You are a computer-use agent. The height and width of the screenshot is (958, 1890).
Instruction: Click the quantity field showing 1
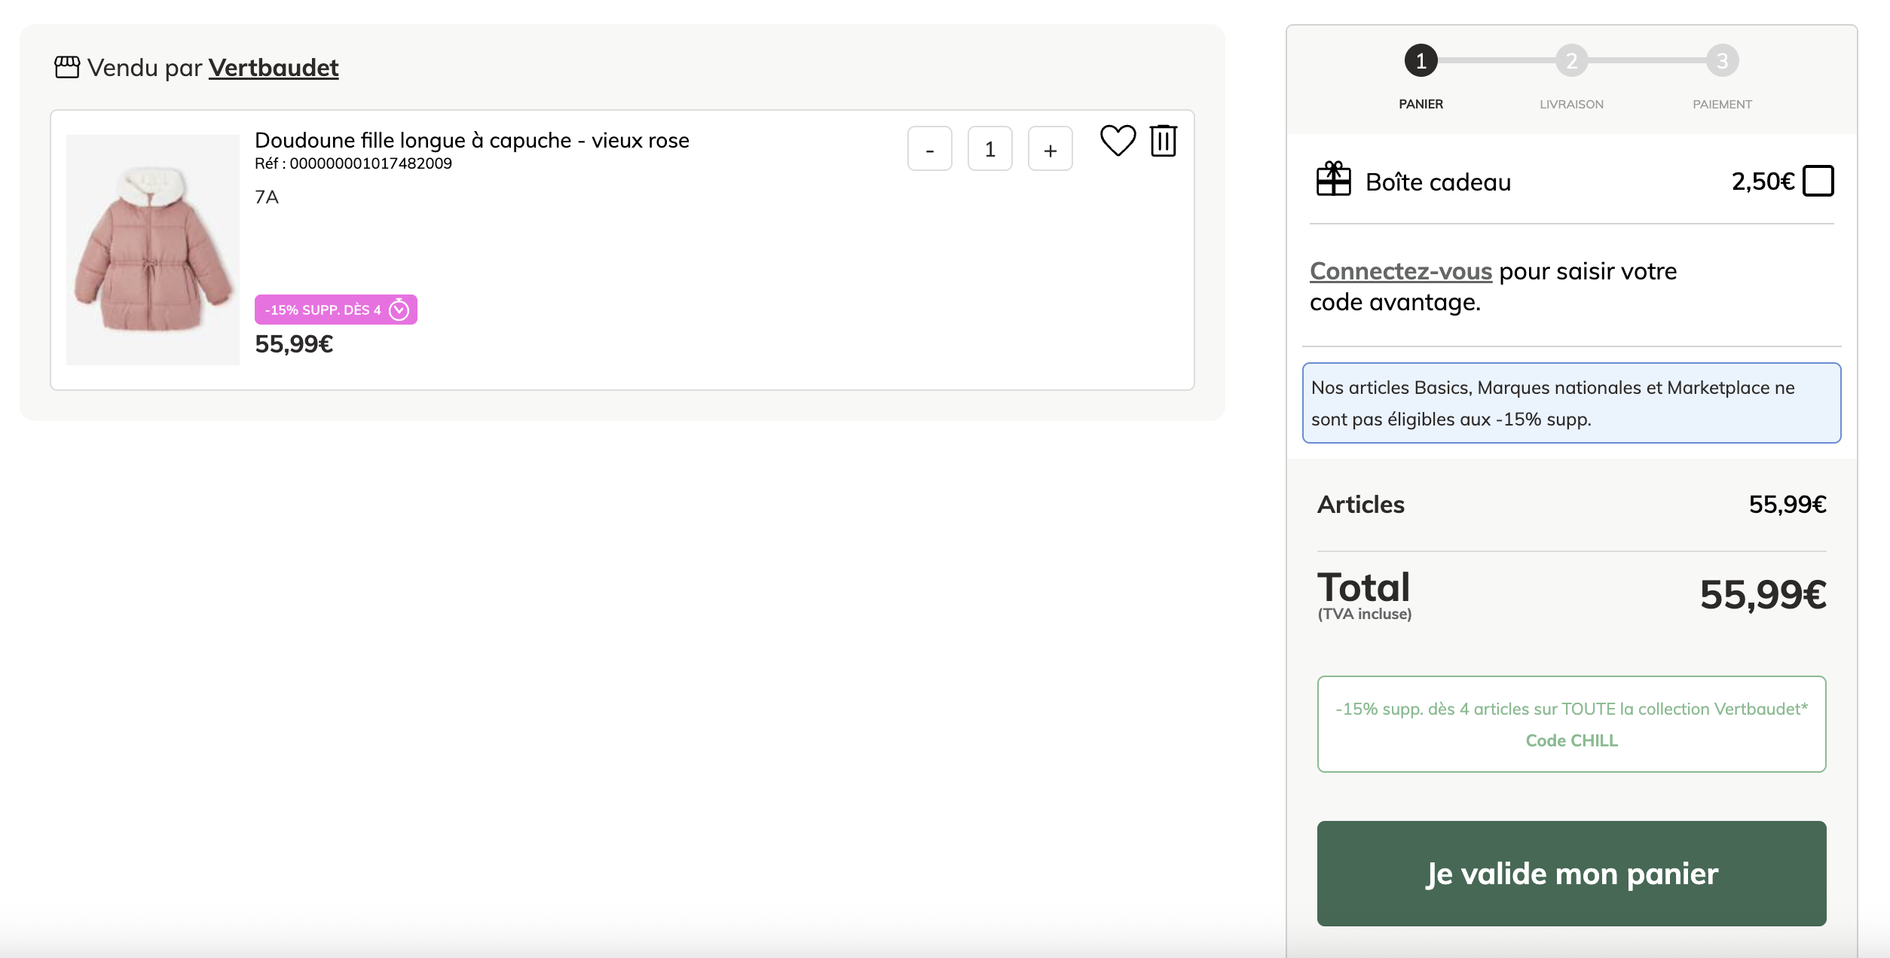(989, 149)
